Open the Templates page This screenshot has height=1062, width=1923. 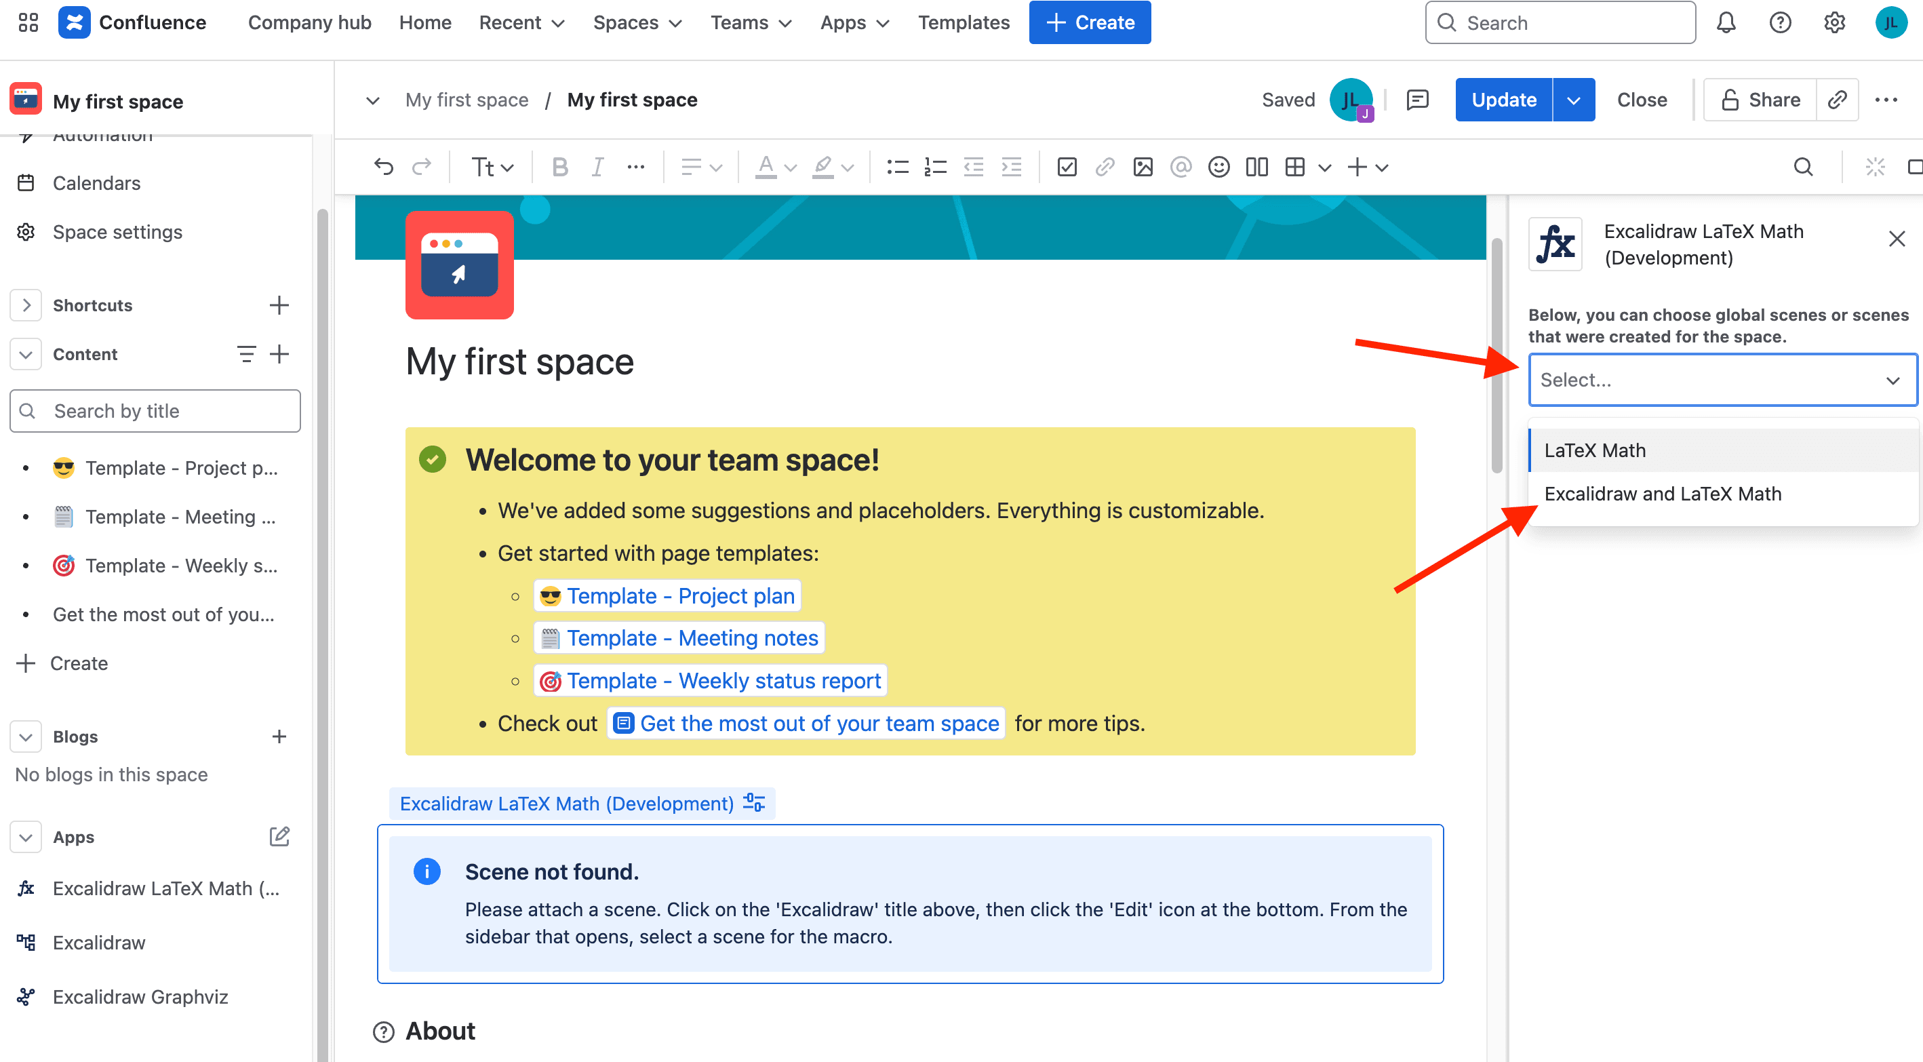click(963, 22)
